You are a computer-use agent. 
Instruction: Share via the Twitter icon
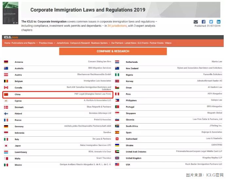pos(211,22)
